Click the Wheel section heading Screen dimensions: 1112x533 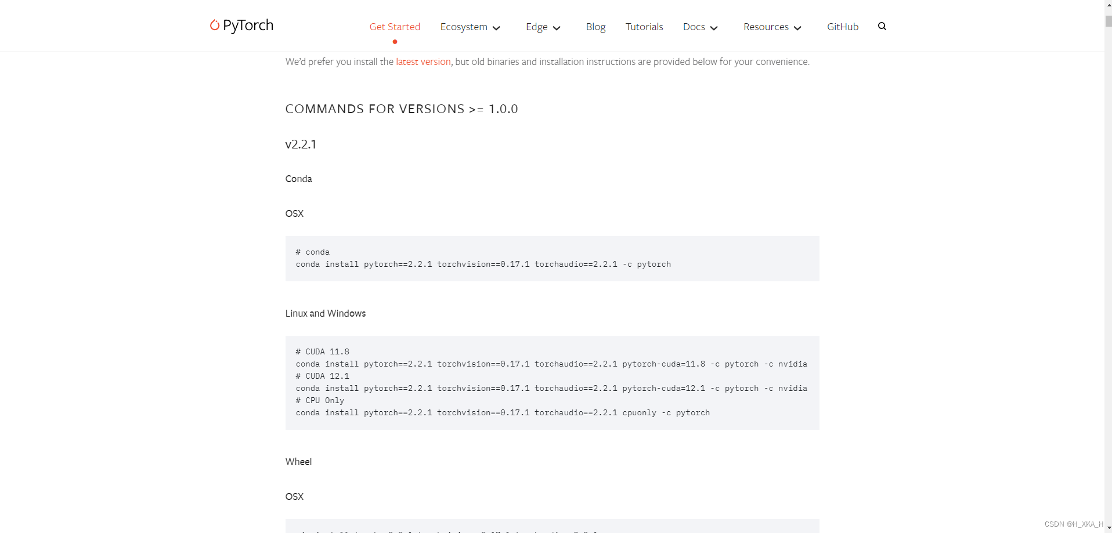tap(298, 462)
